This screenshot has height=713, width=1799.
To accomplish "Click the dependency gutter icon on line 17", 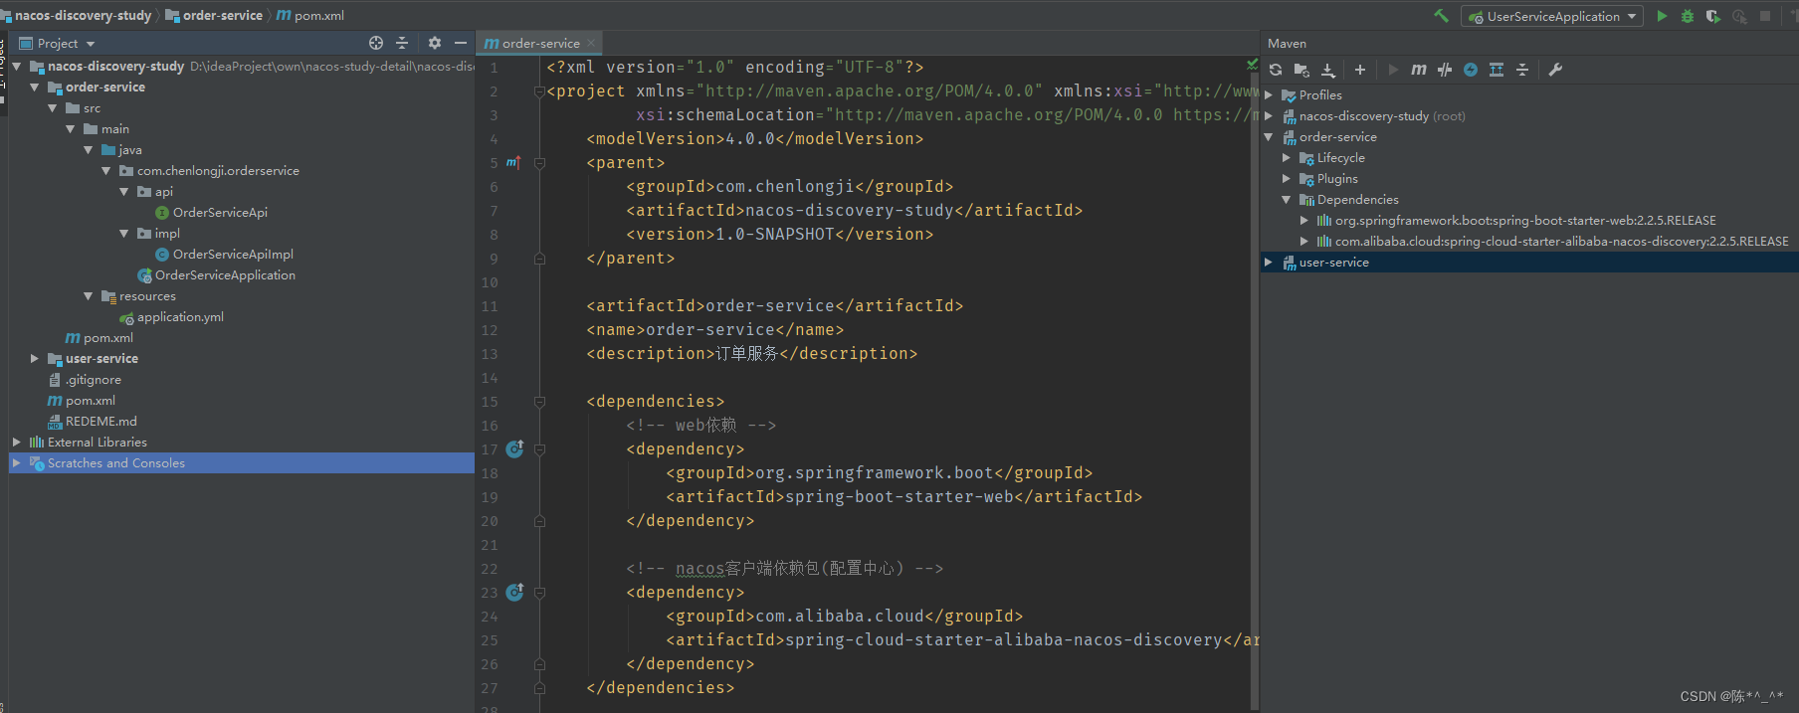I will 514,449.
